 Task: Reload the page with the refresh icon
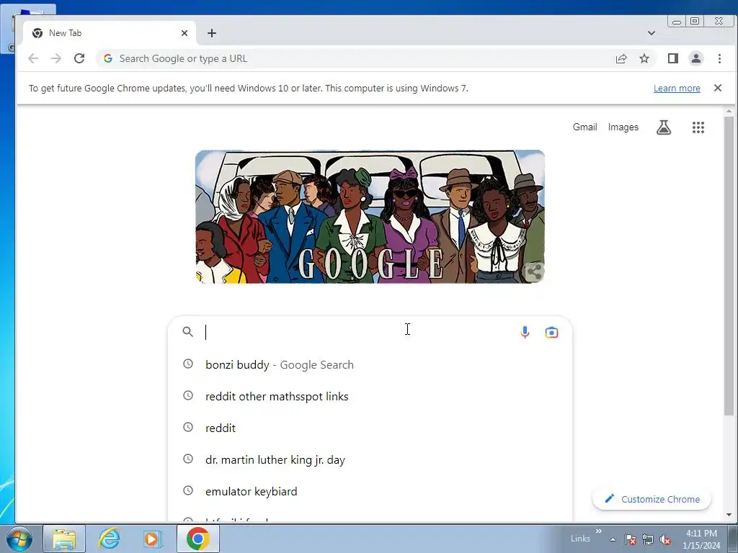[x=79, y=58]
